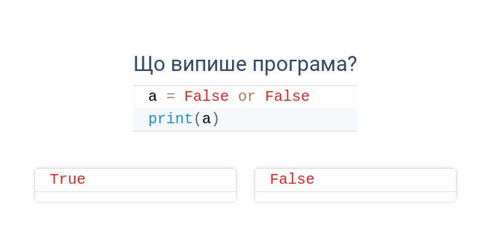Click the opening parenthesis after print
Image resolution: width=491 pixels, height=245 pixels.
pos(197,119)
